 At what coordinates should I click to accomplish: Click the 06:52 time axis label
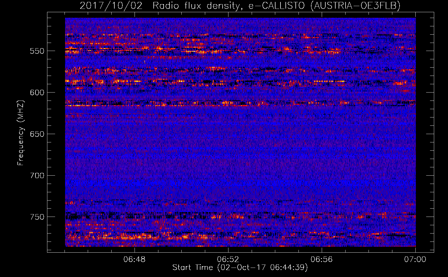228,260
